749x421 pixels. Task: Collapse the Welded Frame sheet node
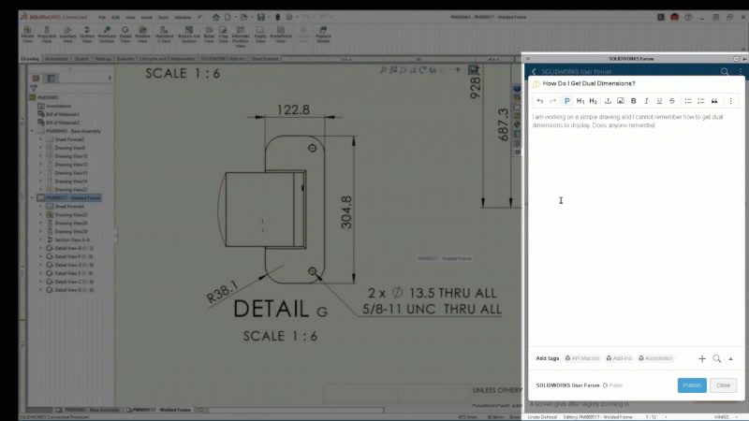pyautogui.click(x=32, y=197)
